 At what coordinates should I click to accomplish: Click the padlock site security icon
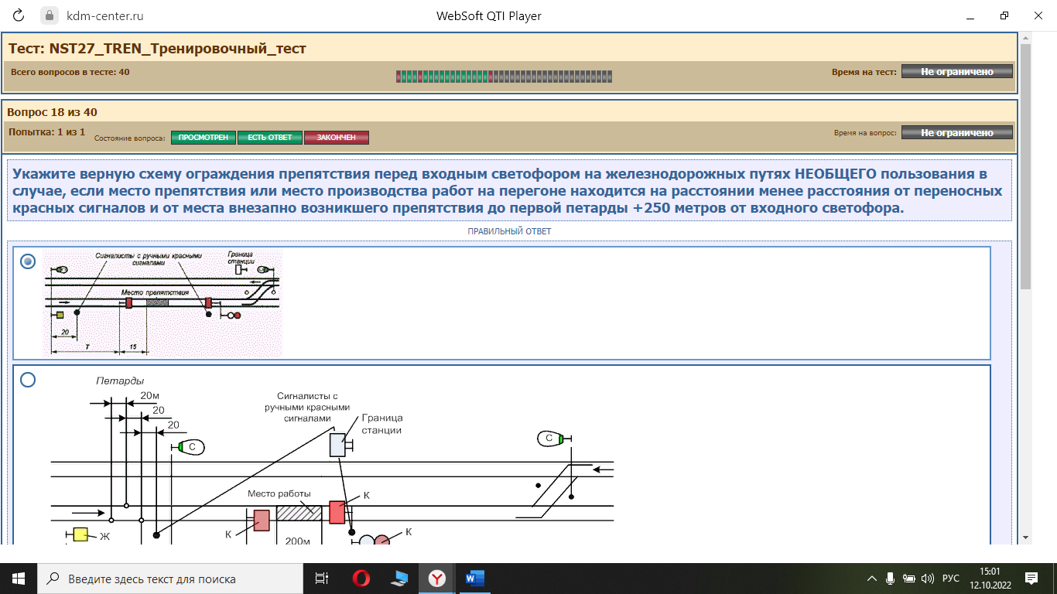click(x=50, y=15)
